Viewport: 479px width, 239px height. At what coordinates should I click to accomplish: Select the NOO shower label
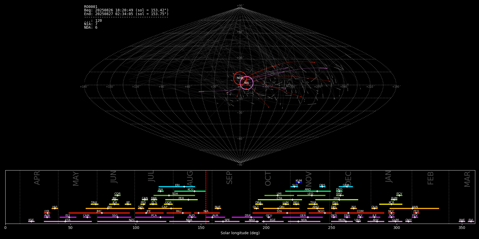pos(321,211)
